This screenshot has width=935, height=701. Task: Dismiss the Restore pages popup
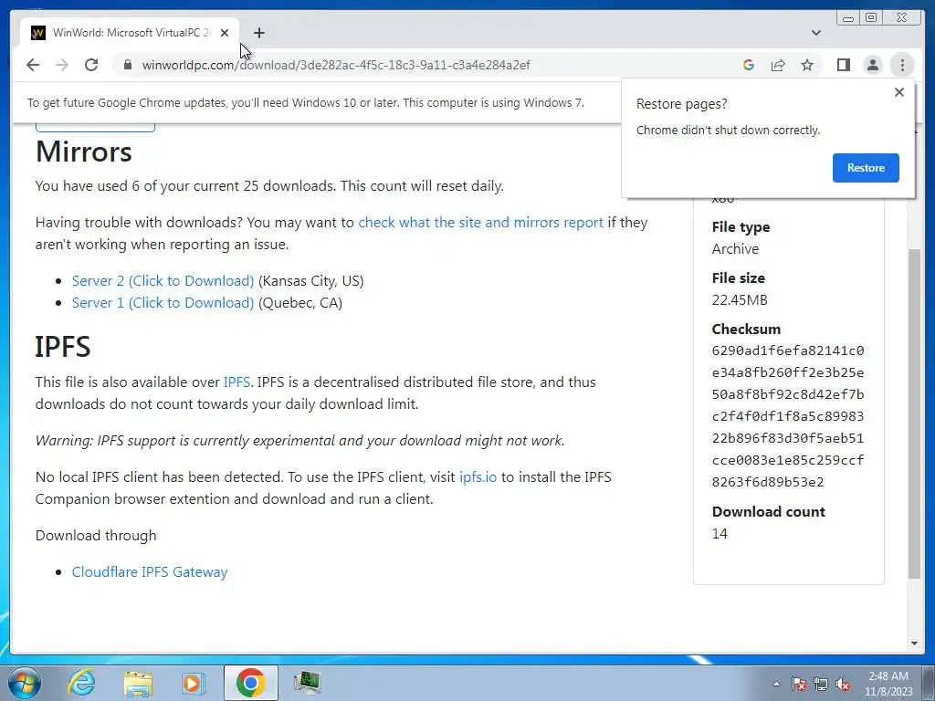point(899,92)
